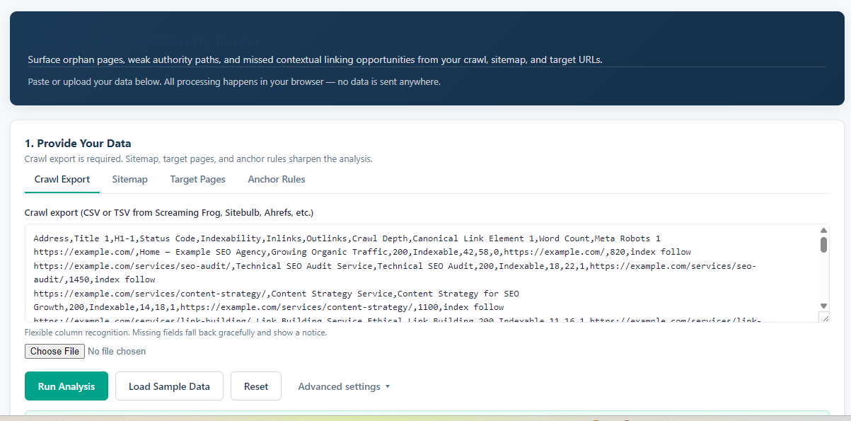Click the 'No file chosen' label
Image resolution: width=851 pixels, height=421 pixels.
[x=117, y=351]
